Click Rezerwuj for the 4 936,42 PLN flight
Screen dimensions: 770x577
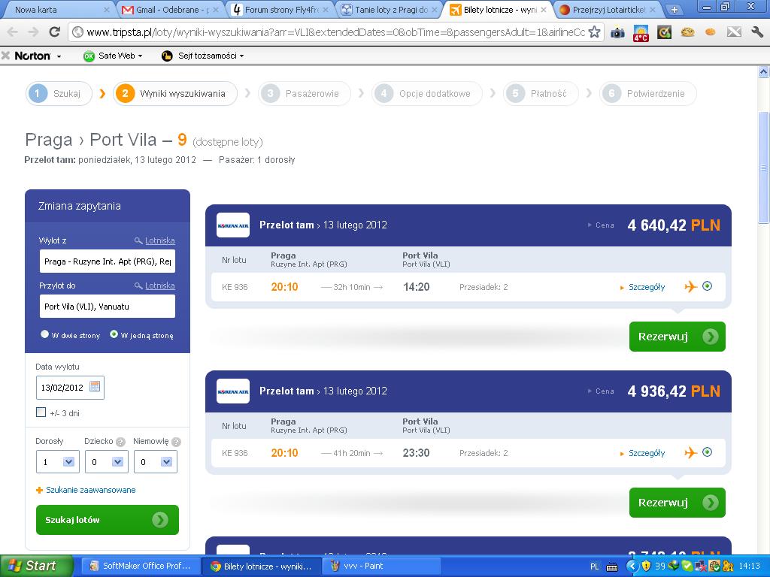(x=678, y=503)
